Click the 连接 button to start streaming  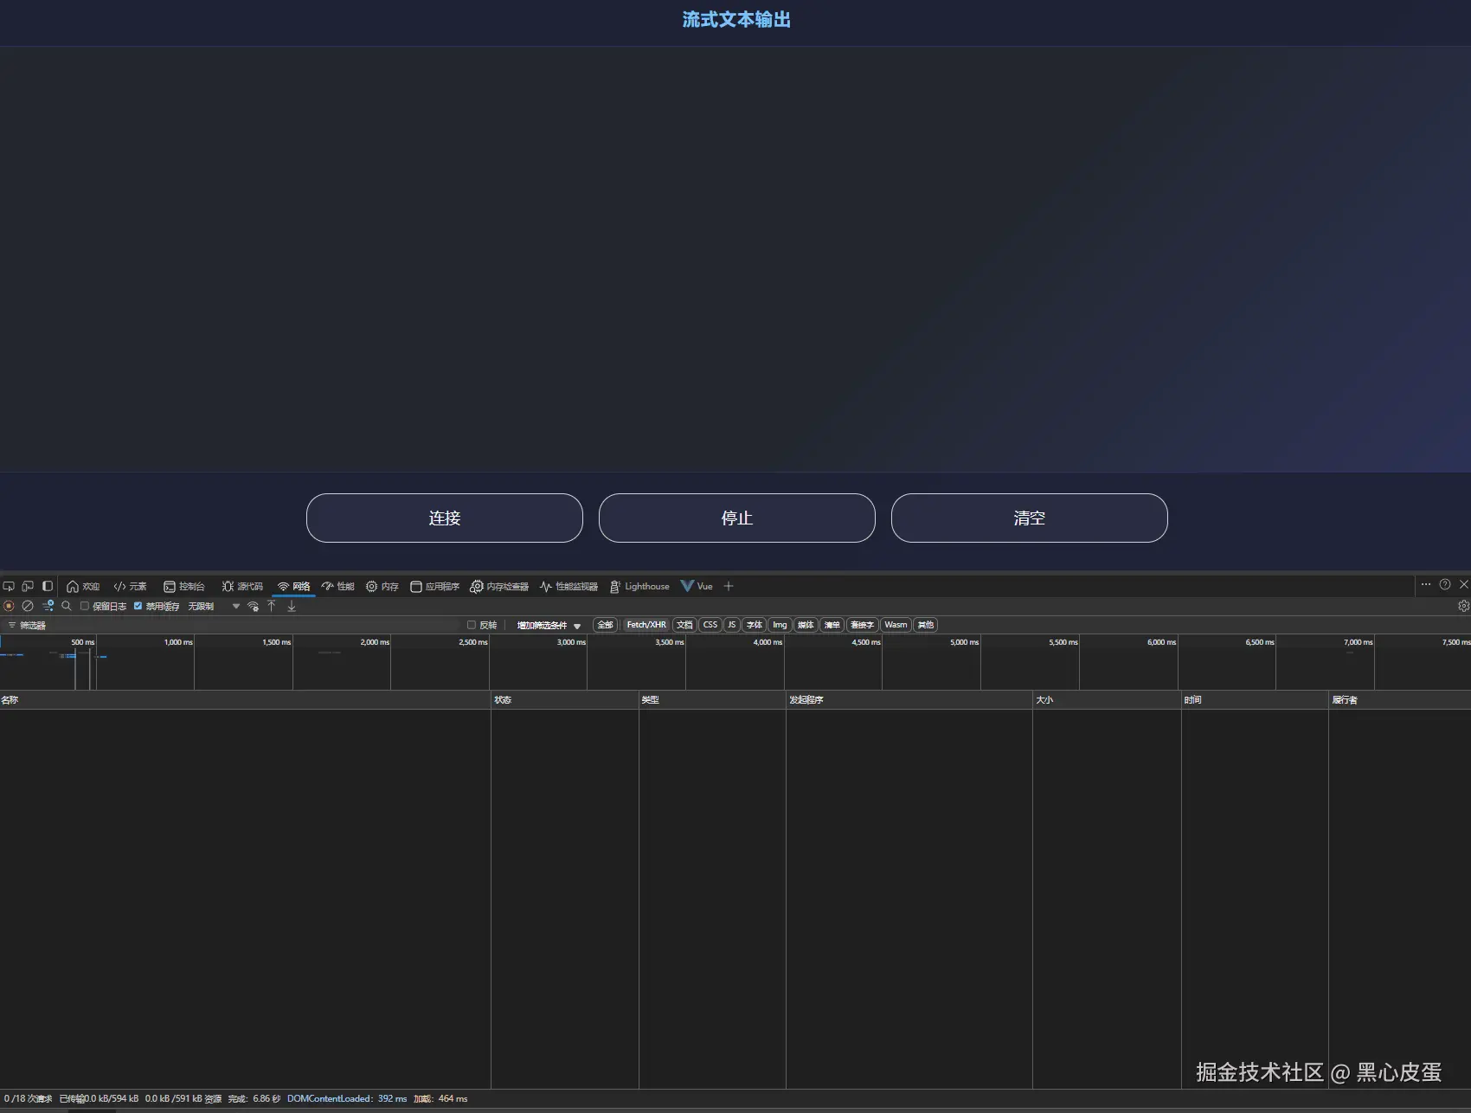(444, 518)
